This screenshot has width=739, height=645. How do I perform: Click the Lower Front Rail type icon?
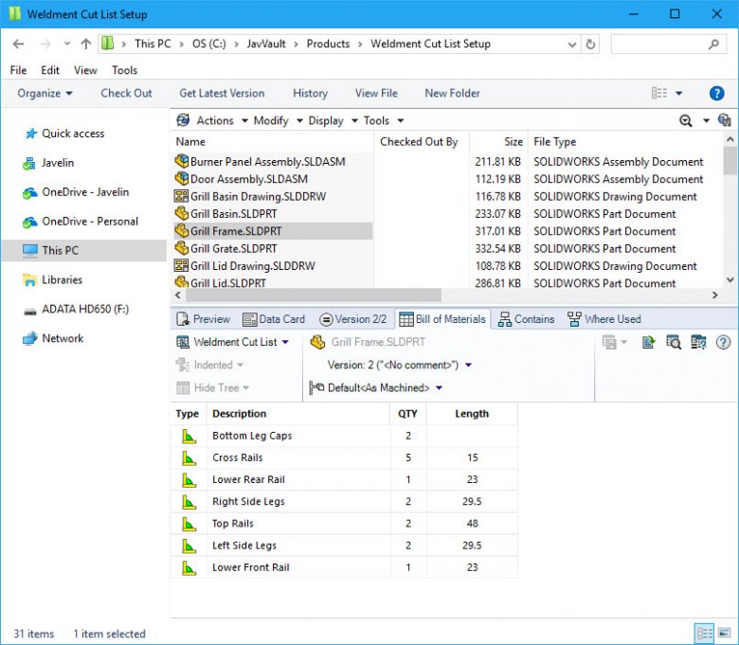tap(189, 567)
